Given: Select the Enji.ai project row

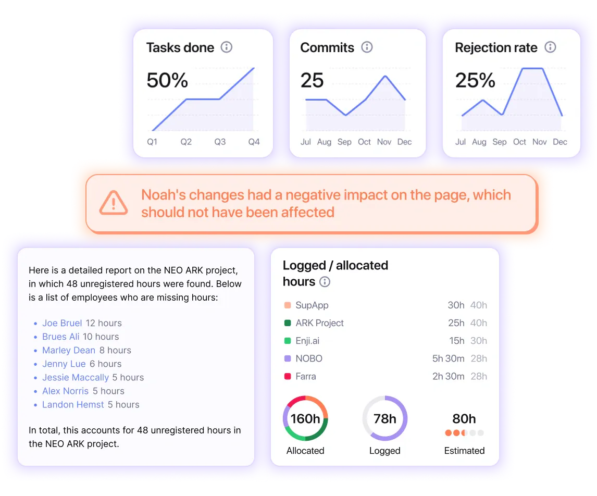Looking at the screenshot, I should click(385, 341).
